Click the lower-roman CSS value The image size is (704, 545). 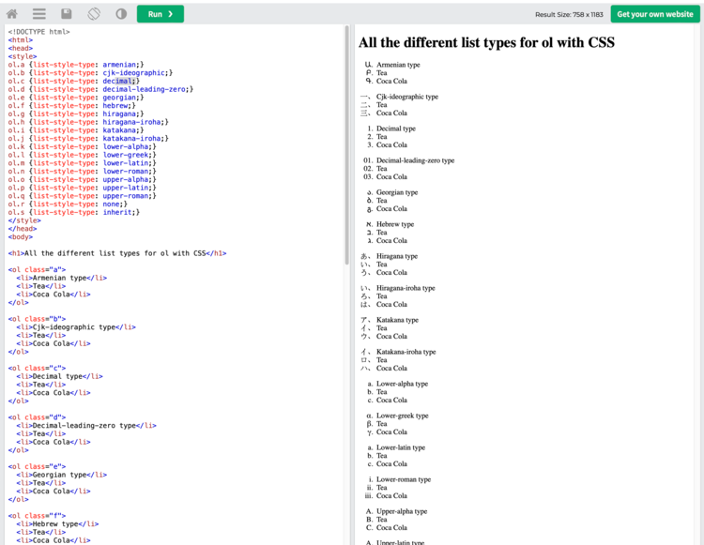[125, 171]
